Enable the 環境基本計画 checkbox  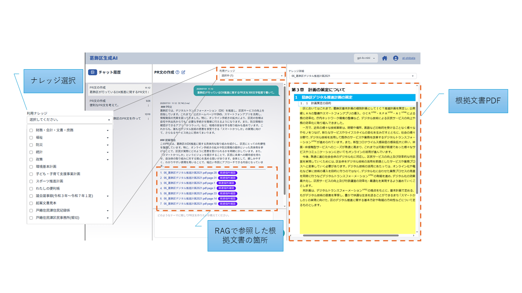31,166
